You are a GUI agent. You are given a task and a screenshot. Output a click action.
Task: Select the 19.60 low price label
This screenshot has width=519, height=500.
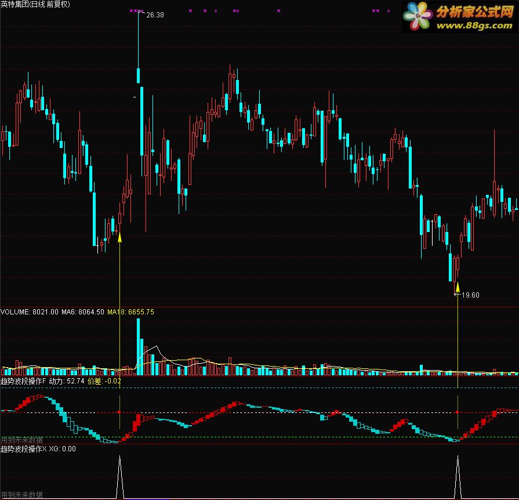tap(470, 295)
